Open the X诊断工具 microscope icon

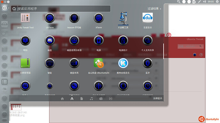[123, 18]
